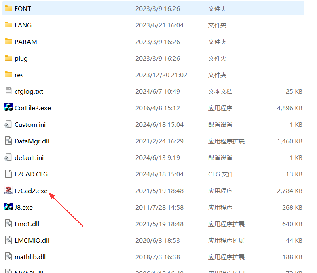
Task: Click the default.ini file icon
Action: tap(8, 157)
